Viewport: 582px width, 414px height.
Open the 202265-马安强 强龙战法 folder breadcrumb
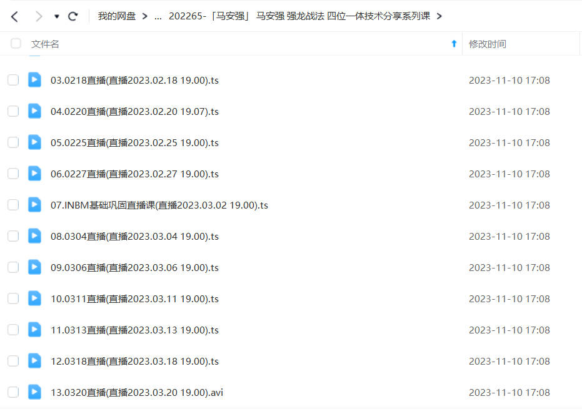[x=299, y=16]
